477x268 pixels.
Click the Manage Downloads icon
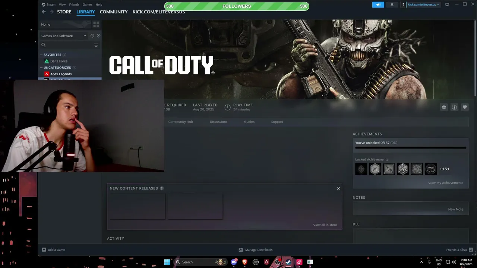[x=241, y=250]
